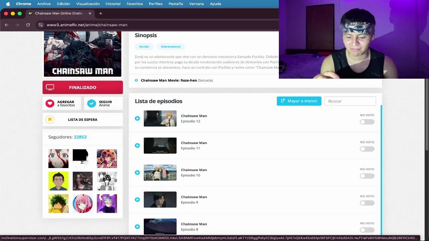Open the Pestaña menu
The image size is (429, 241).
pyautogui.click(x=176, y=4)
